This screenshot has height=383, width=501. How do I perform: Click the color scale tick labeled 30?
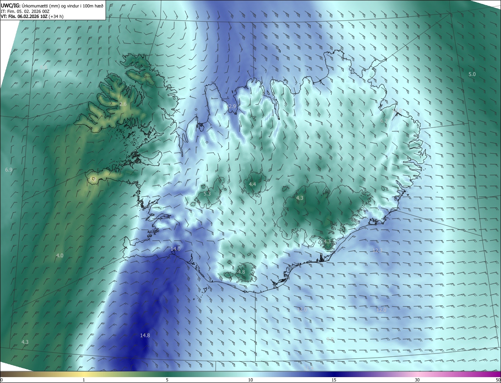417,380
